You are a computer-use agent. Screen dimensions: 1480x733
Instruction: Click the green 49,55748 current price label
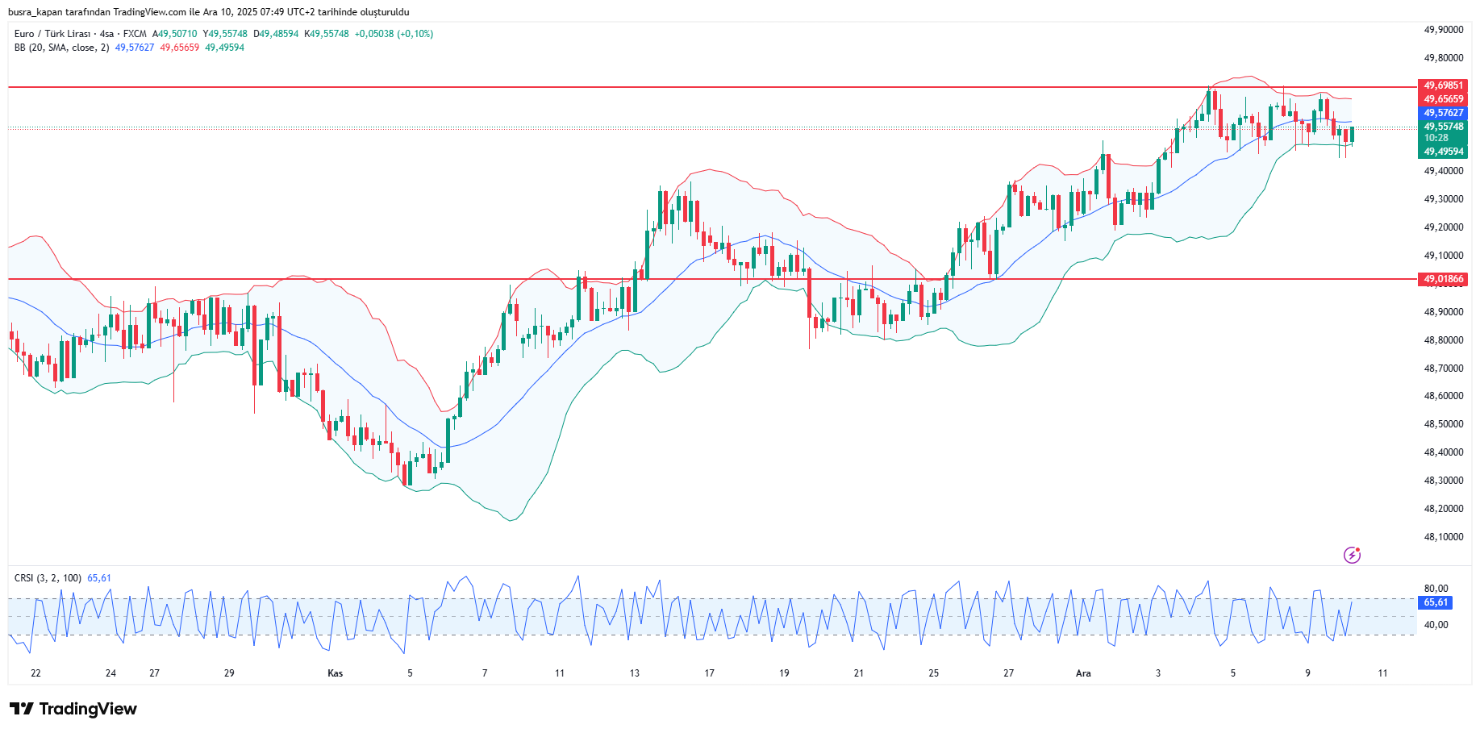1443,127
